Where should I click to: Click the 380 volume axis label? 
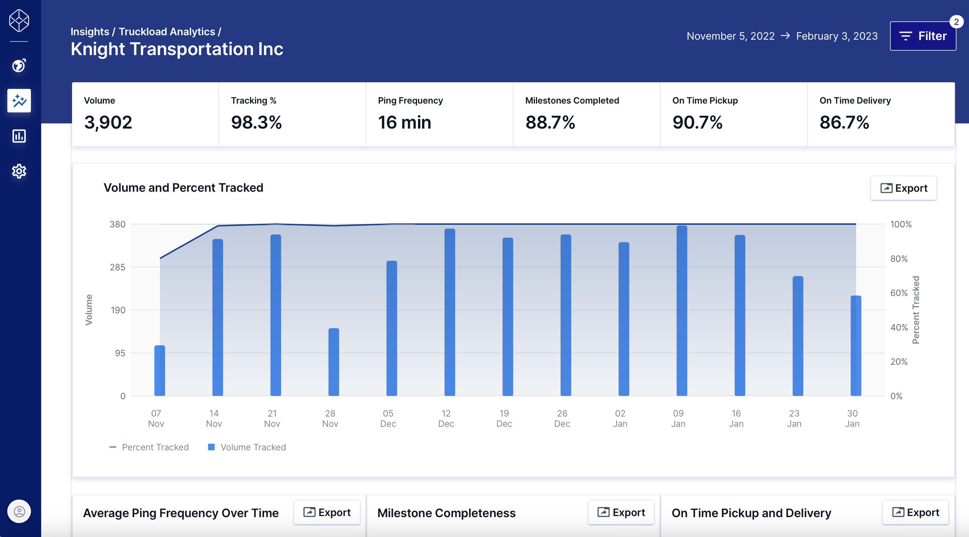(117, 224)
